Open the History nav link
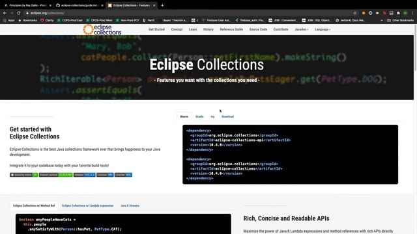The width and height of the screenshot is (417, 234). point(208,29)
